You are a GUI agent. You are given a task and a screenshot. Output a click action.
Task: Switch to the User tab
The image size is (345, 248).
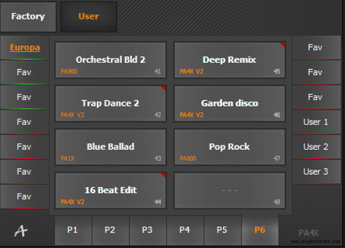pyautogui.click(x=89, y=17)
